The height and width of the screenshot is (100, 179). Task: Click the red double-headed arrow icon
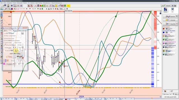point(21,9)
